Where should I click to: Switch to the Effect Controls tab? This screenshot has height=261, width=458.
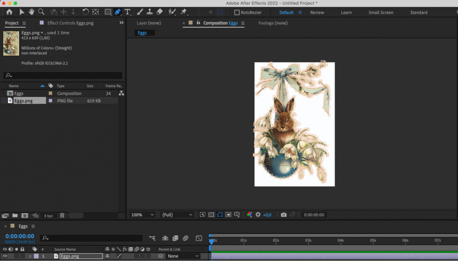click(72, 23)
